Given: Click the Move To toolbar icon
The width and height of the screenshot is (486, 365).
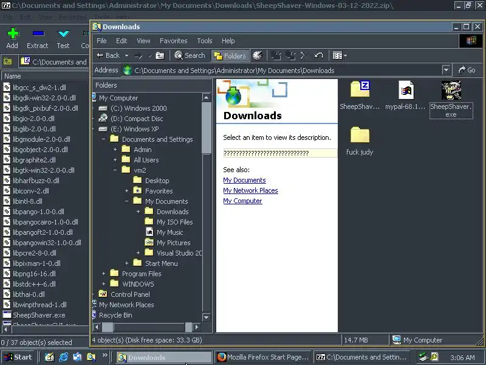Looking at the screenshot, I should tap(276, 55).
